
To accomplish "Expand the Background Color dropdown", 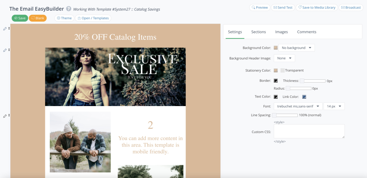I will point(296,48).
